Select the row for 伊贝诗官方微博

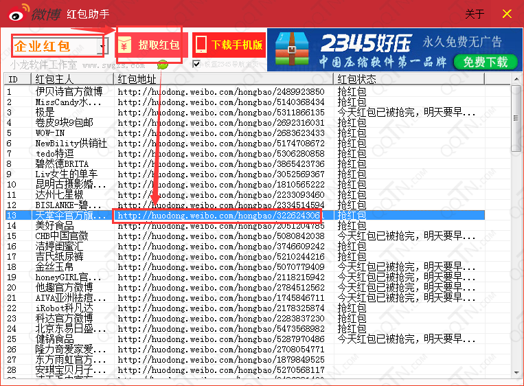click(x=69, y=91)
